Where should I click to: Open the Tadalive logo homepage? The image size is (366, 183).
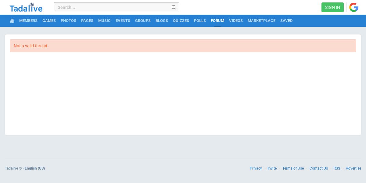pos(26,7)
